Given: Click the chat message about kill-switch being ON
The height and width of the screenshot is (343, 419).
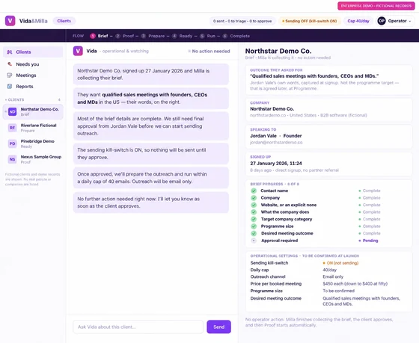Looking at the screenshot, I should tap(151, 154).
